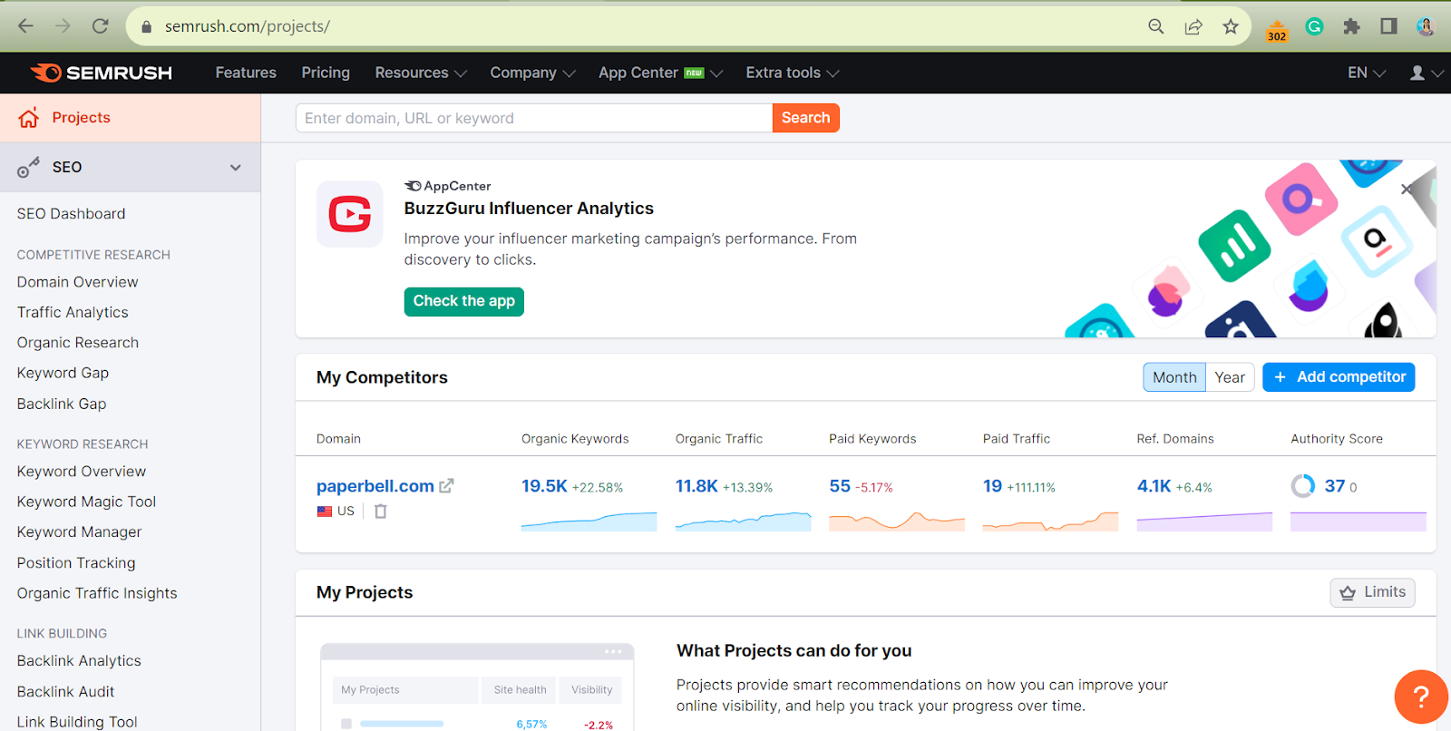Click the My Projects preview thumbnail
The width and height of the screenshot is (1451, 731).
[477, 687]
